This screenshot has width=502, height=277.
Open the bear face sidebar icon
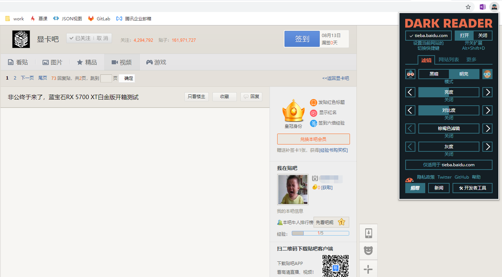(368, 251)
